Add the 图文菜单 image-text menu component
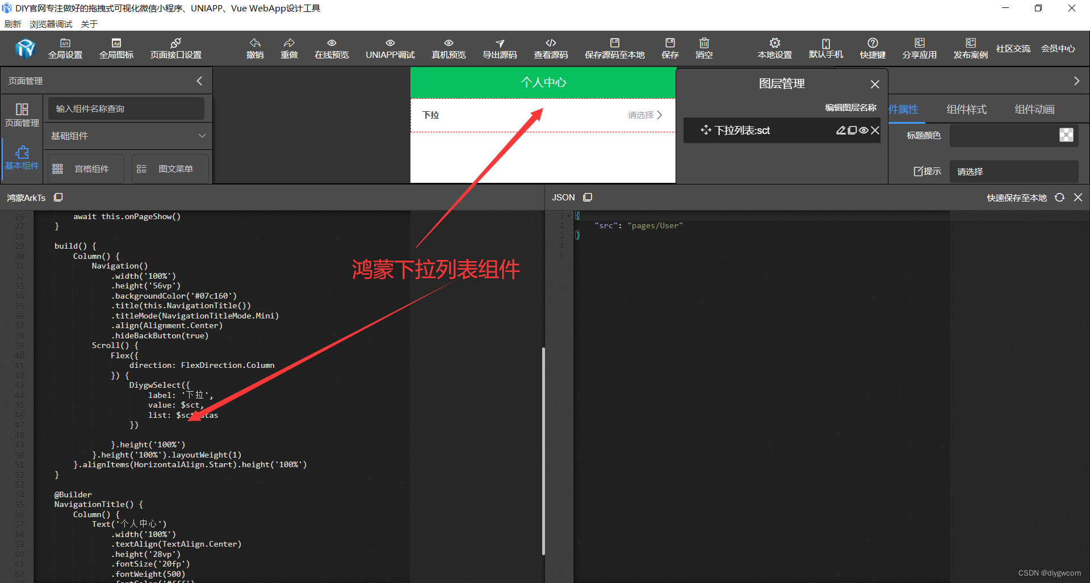 [170, 169]
